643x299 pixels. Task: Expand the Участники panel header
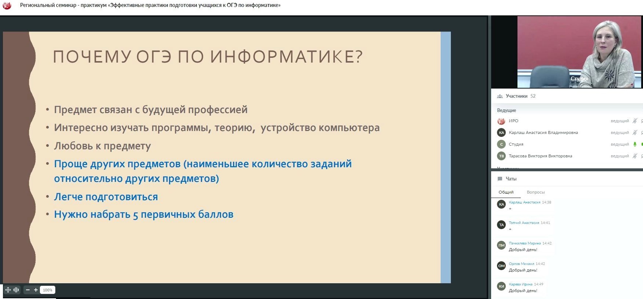(516, 96)
